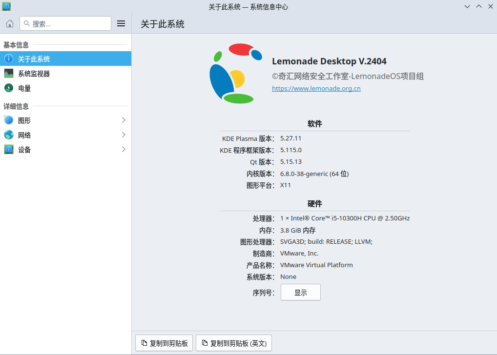Click the 软件 section heading
Image resolution: width=497 pixels, height=355 pixels.
pos(315,124)
